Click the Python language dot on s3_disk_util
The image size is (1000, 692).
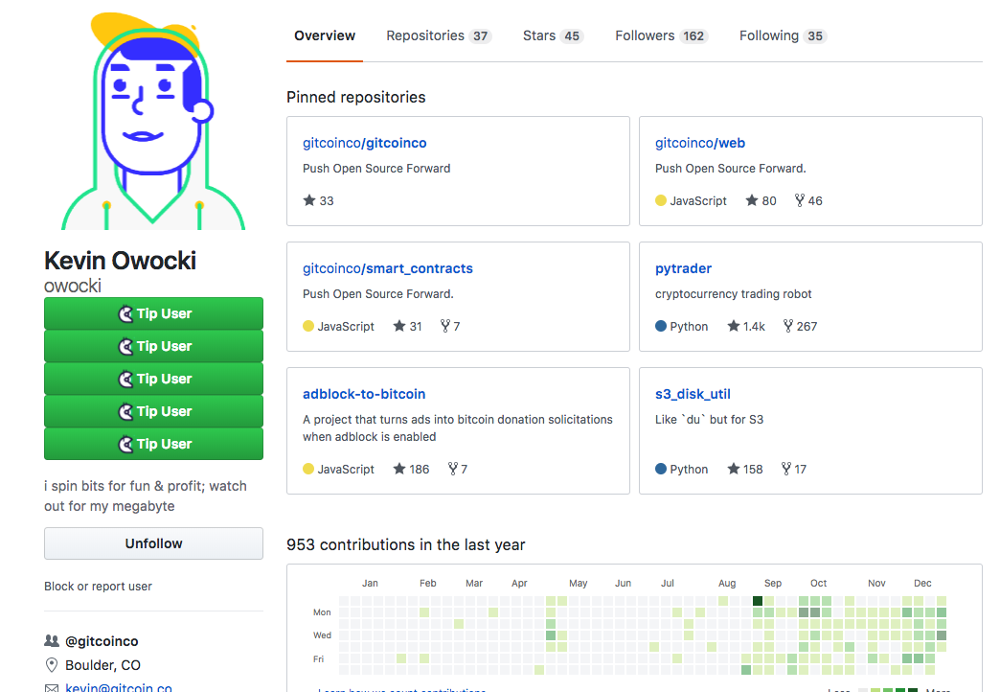tap(661, 469)
